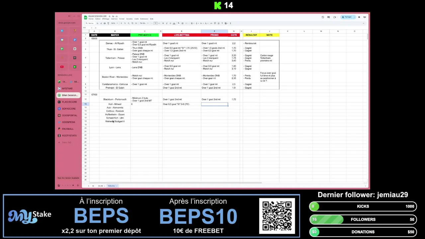The height and width of the screenshot is (239, 425).
Task: Redo action in Sheets toolbar
Action: [101, 23]
